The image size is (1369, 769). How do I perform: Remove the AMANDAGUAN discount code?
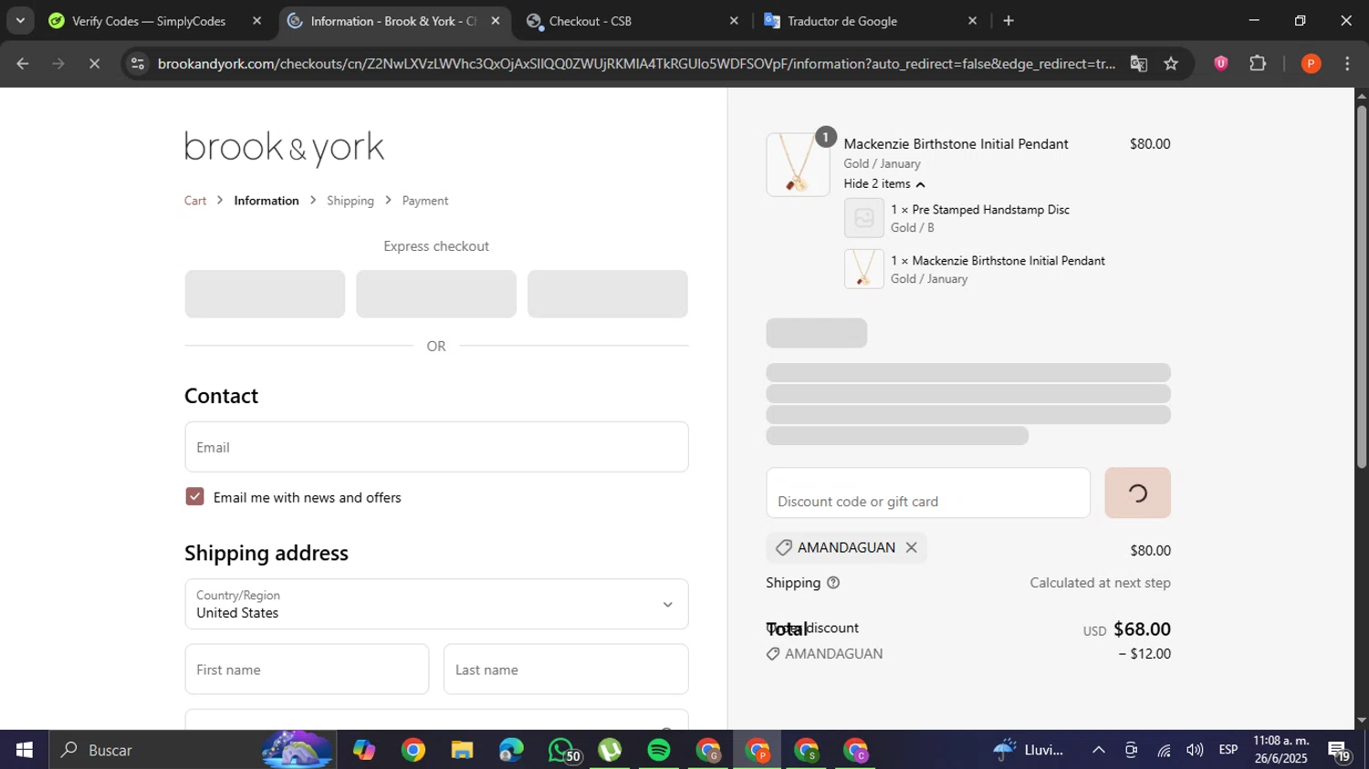click(911, 547)
